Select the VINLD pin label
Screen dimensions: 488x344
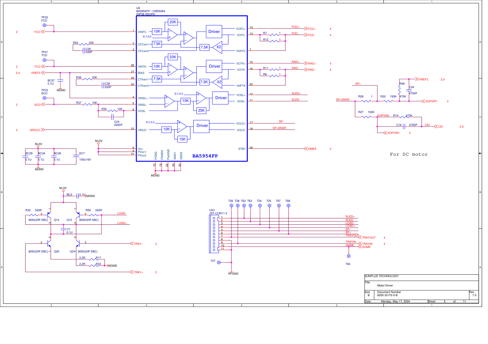pos(142,130)
